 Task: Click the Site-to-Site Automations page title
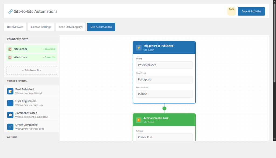[36, 11]
